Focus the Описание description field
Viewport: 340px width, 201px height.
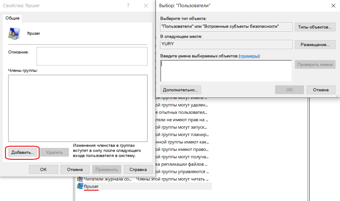92,56
